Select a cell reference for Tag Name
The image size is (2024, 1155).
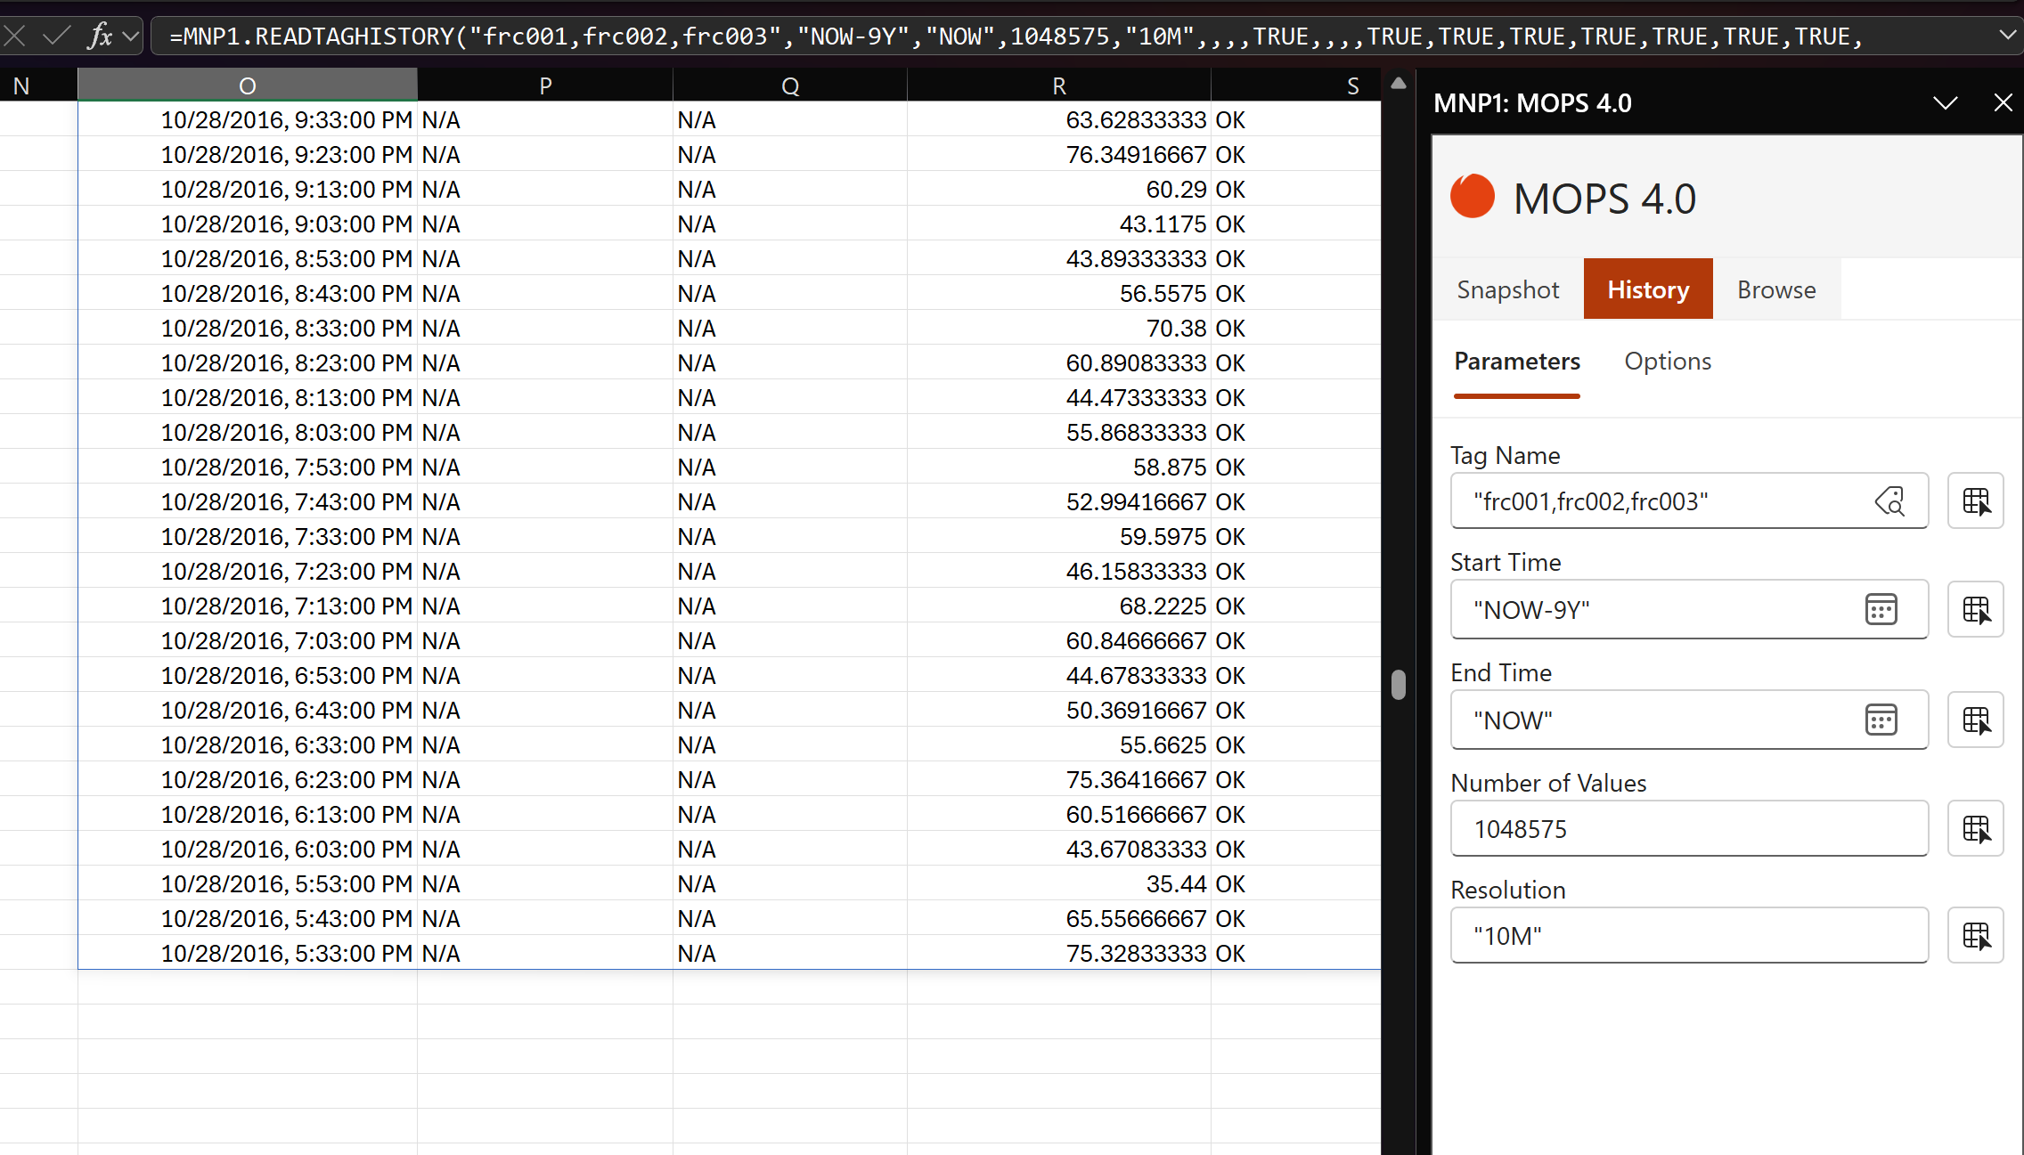pyautogui.click(x=1976, y=501)
